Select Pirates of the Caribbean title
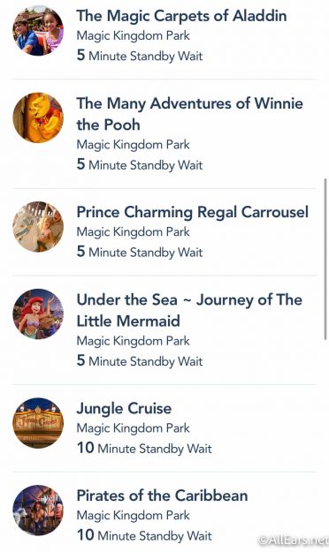The width and height of the screenshot is (329, 552). pos(162,495)
